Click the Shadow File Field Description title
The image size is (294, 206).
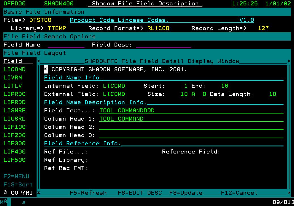tap(145, 4)
